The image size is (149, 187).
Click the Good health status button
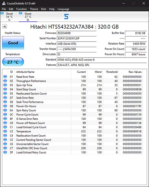coord(13,43)
